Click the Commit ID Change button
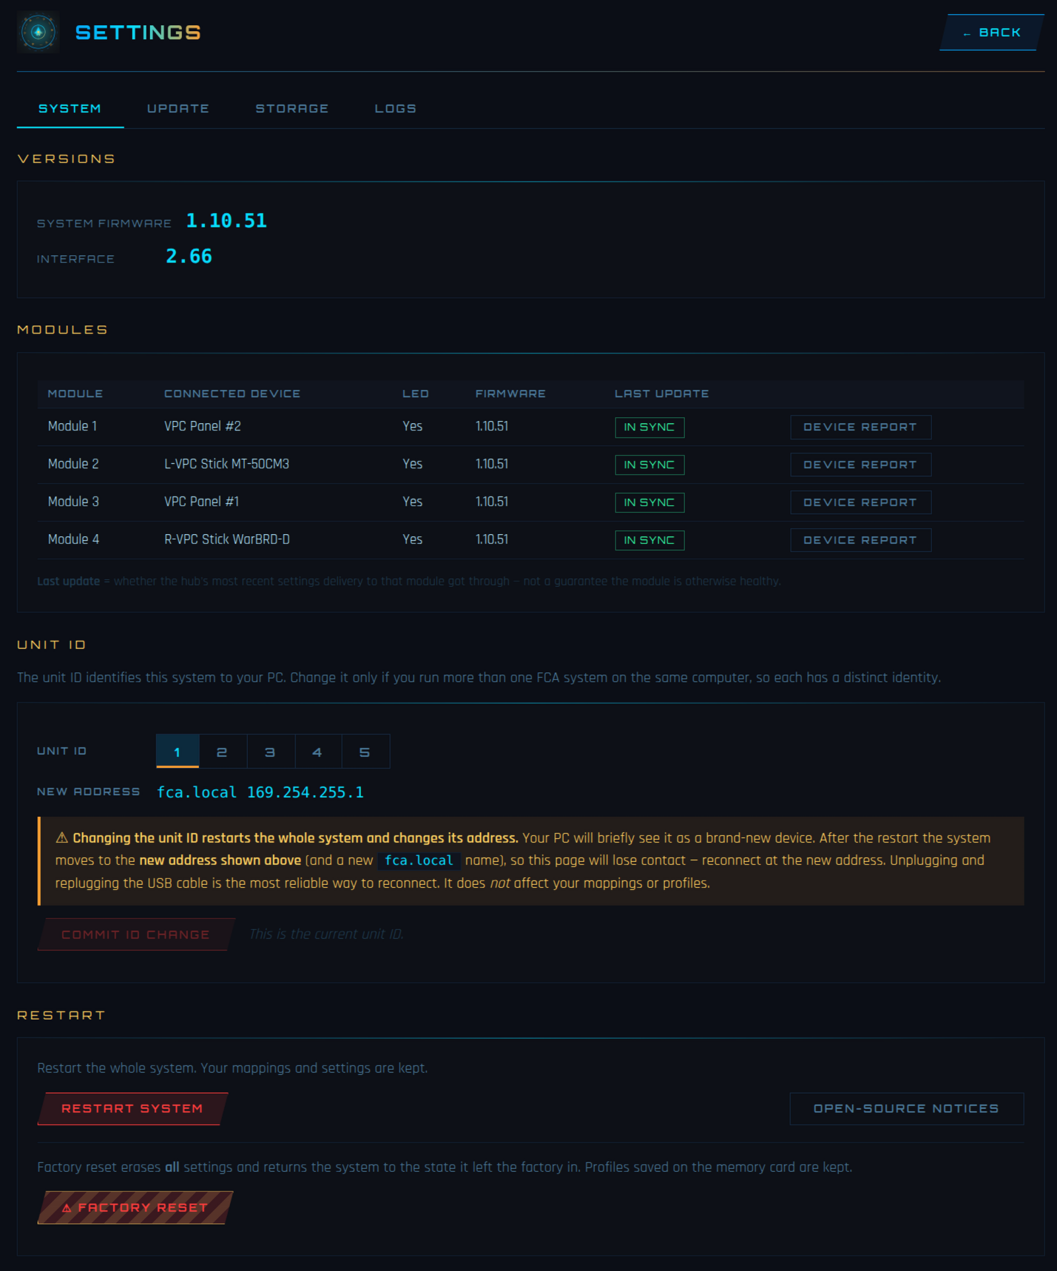Viewport: 1057px width, 1271px height. (x=136, y=934)
